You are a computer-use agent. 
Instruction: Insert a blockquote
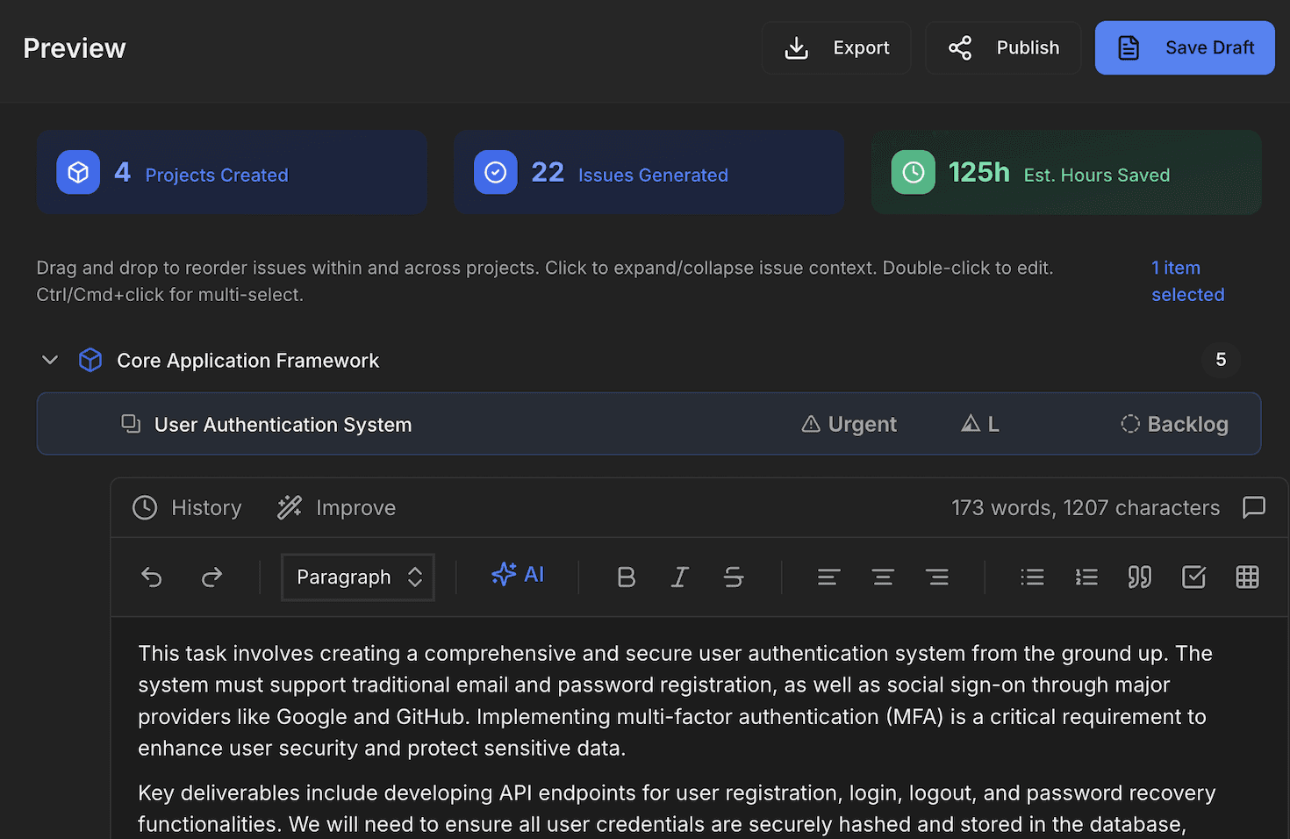tap(1139, 577)
